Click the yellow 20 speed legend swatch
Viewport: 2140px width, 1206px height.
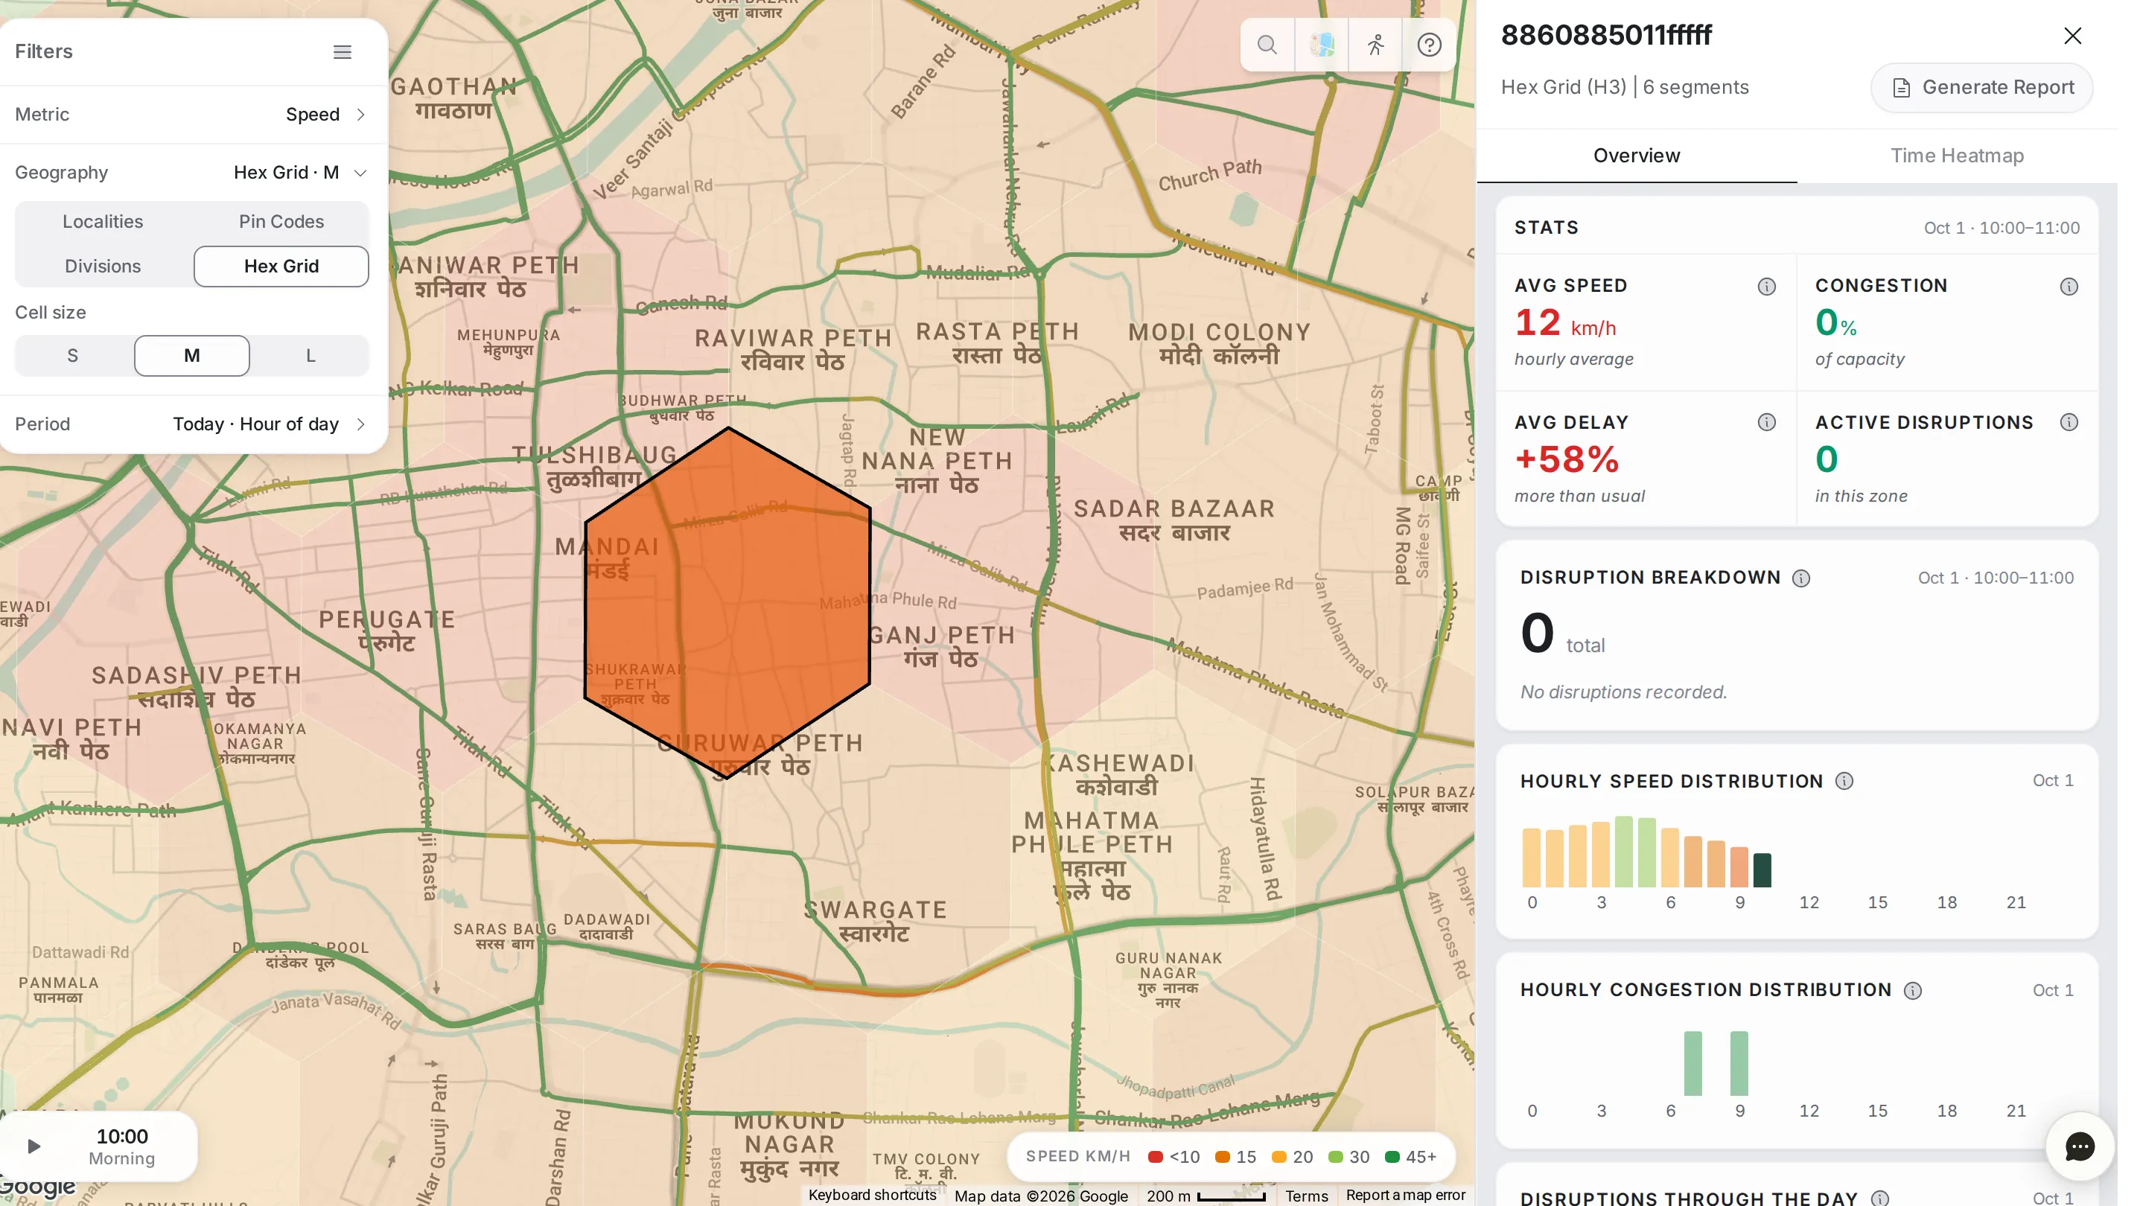tap(1278, 1158)
